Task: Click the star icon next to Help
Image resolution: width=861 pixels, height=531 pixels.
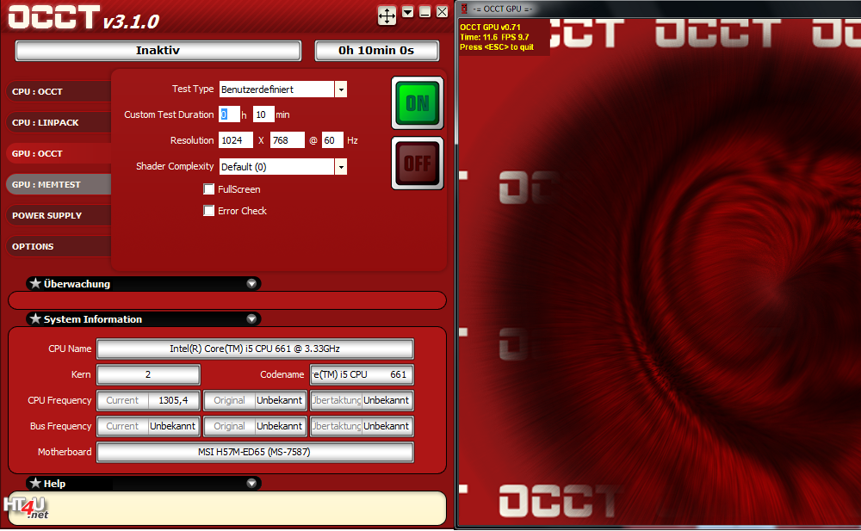Action: coord(35,483)
